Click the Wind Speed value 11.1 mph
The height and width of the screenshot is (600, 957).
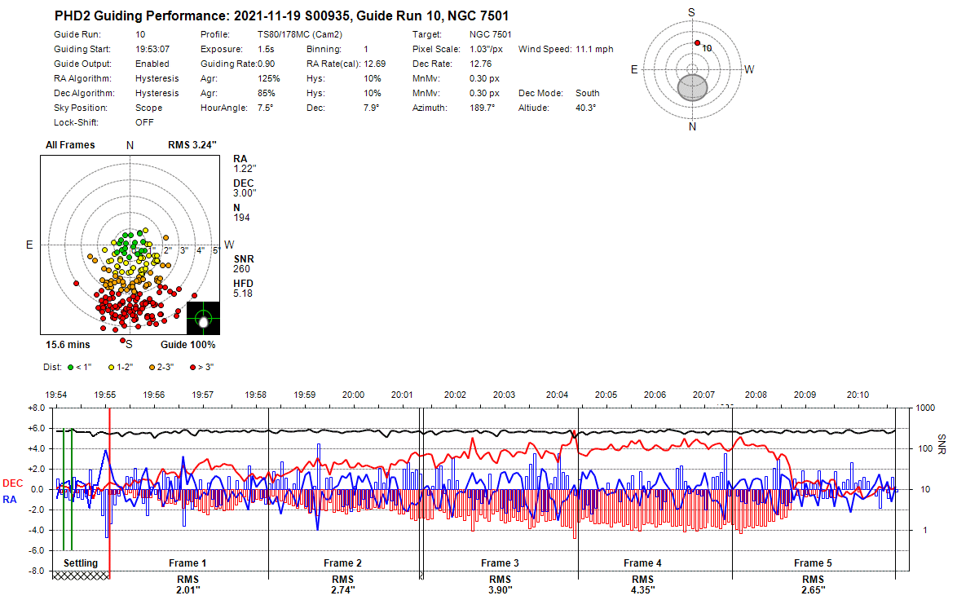(594, 49)
